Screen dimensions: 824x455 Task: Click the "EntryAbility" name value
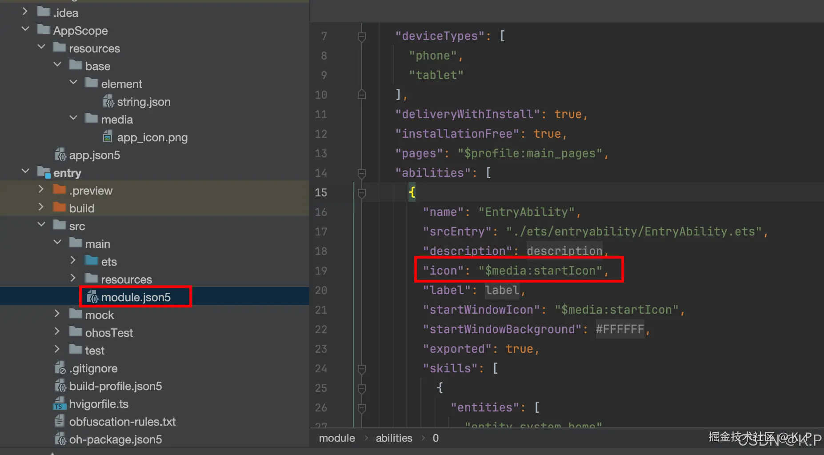pos(526,212)
